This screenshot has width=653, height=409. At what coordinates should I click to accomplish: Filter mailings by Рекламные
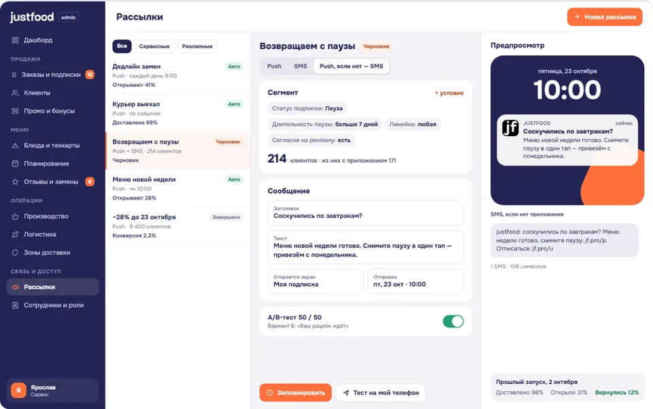197,46
